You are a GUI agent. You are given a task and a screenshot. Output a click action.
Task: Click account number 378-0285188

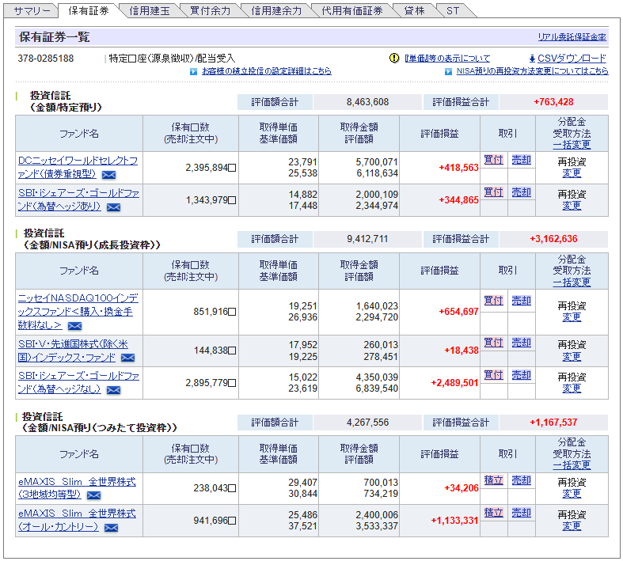coord(46,59)
